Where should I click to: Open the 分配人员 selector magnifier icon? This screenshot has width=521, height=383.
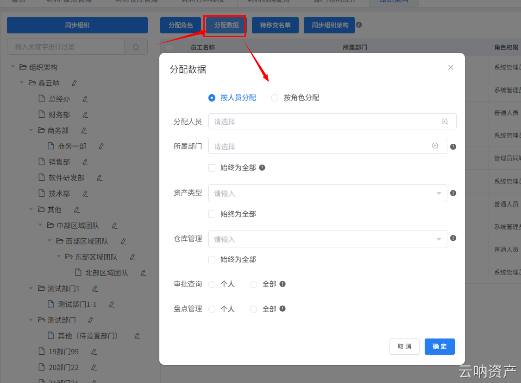tap(445, 121)
